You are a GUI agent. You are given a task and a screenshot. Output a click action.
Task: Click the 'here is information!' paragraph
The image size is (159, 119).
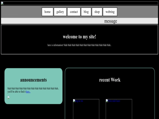[79, 45]
